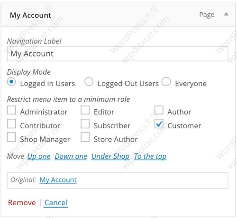Check the Administrator role checkbox
Screen dimensions: 237x219
(11, 110)
